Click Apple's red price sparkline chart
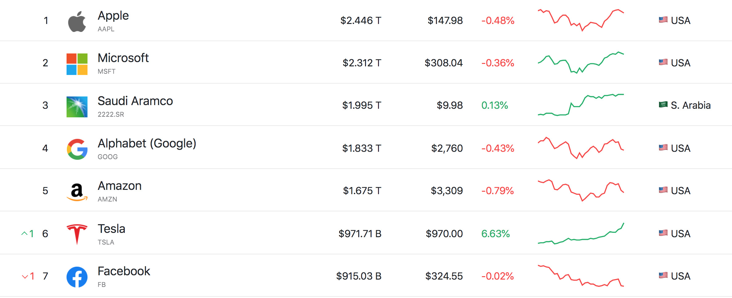The image size is (732, 298). pos(581,20)
